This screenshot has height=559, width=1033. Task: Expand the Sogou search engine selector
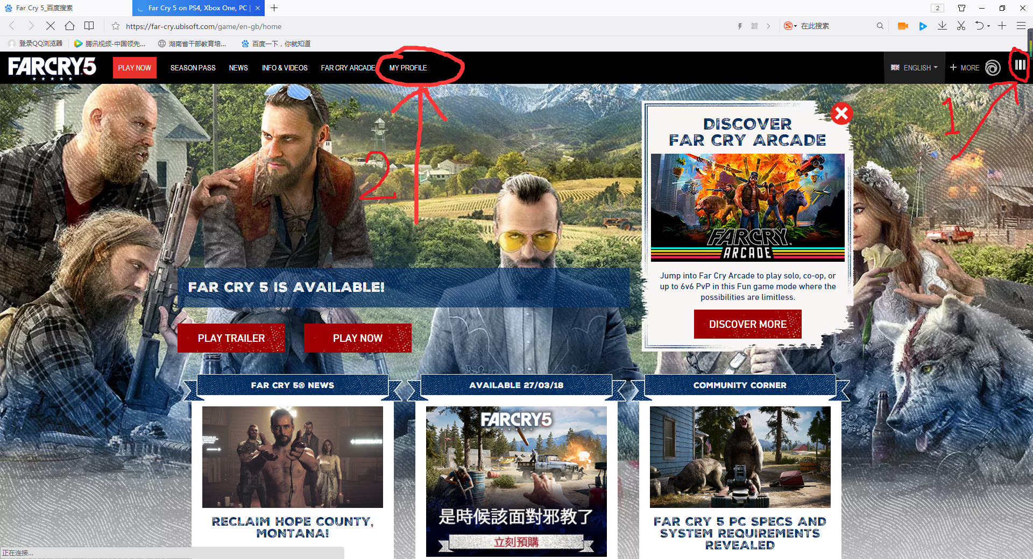pyautogui.click(x=790, y=26)
